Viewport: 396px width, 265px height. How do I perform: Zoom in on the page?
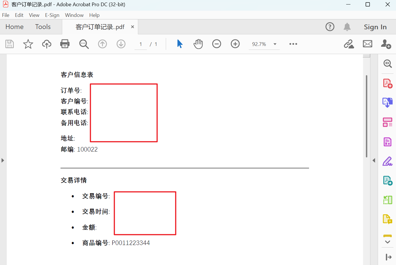click(x=235, y=44)
